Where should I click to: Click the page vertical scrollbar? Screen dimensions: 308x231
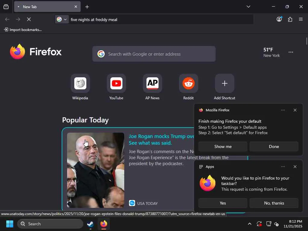pos(306,41)
